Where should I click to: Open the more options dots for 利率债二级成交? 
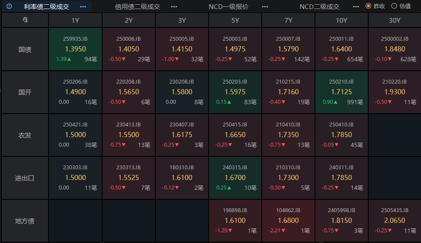click(83, 7)
